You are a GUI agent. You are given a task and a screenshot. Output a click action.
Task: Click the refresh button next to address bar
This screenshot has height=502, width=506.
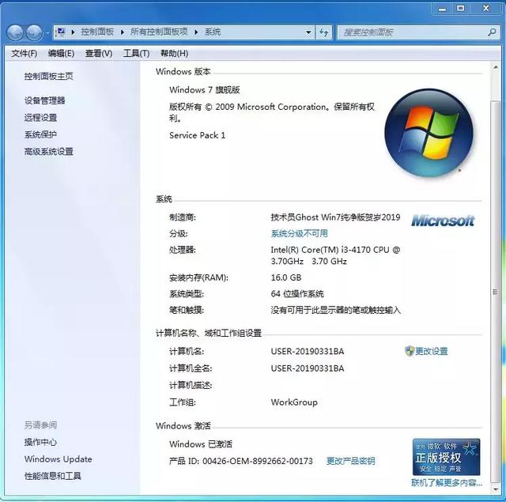[323, 32]
